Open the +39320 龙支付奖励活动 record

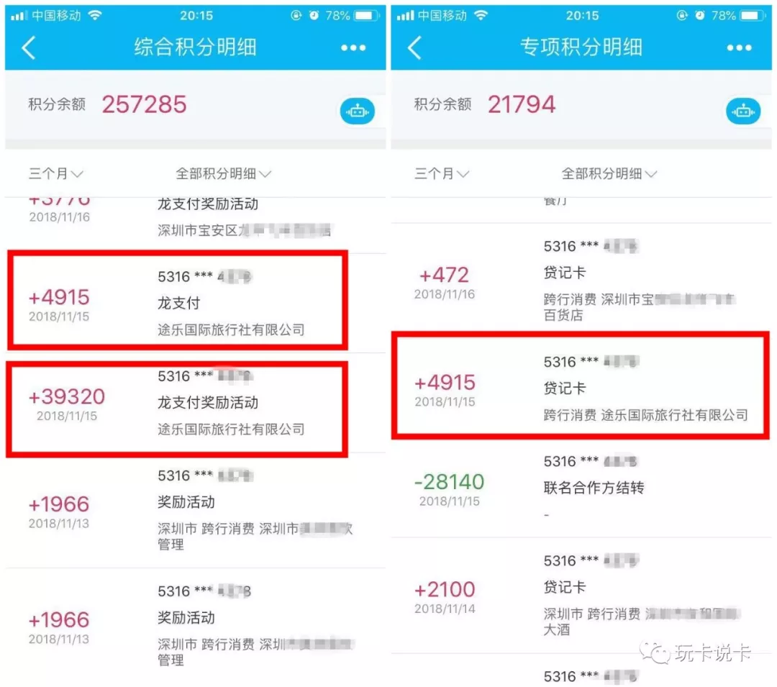tap(177, 403)
